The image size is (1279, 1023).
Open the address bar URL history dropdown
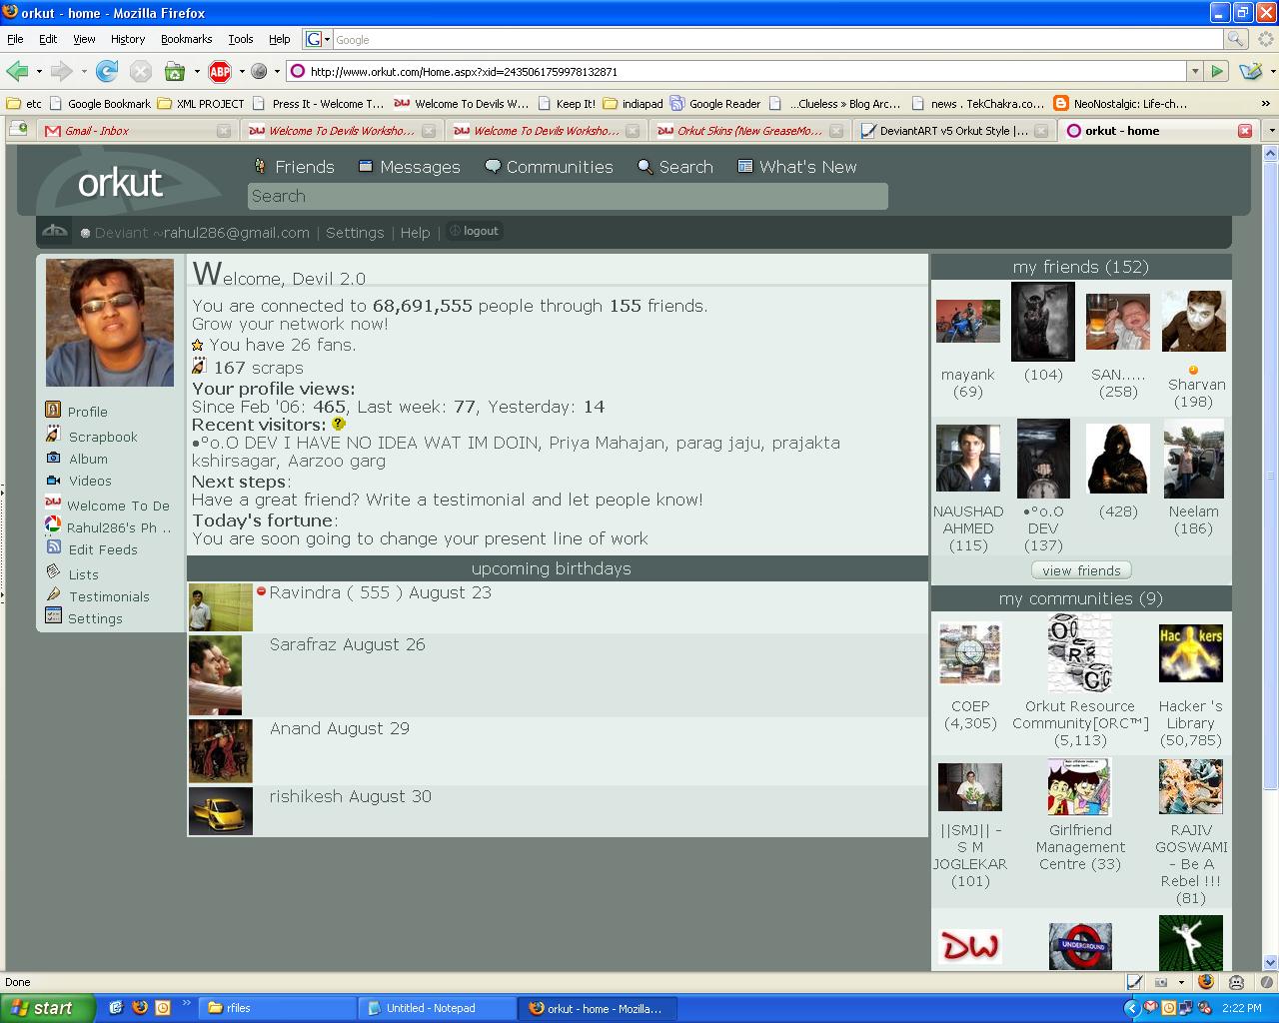point(1194,71)
